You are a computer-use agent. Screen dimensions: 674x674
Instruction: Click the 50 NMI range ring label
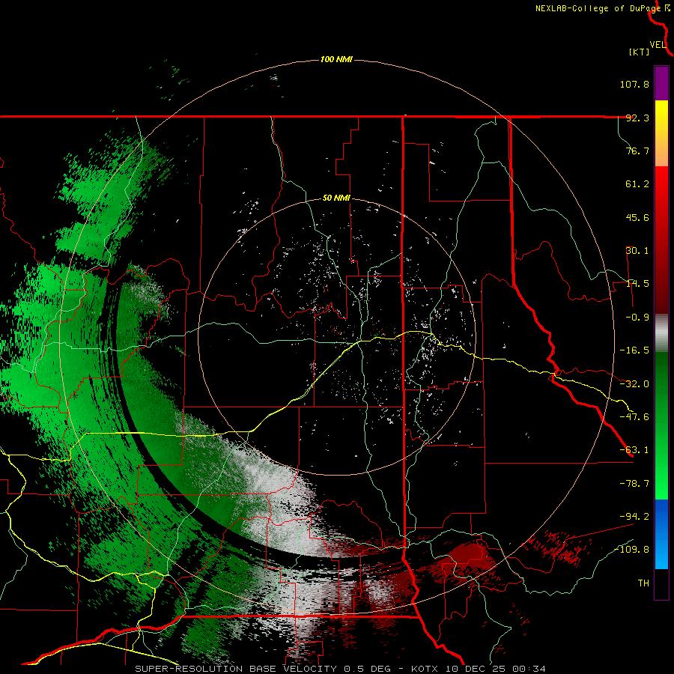coord(336,198)
